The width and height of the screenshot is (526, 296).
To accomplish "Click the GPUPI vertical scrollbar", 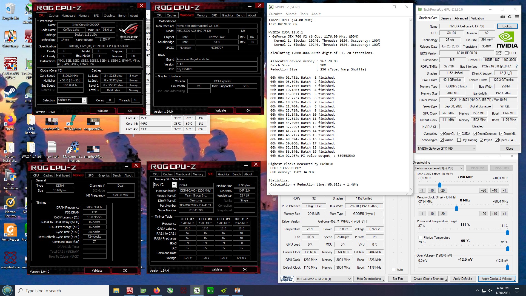I will click(x=411, y=104).
